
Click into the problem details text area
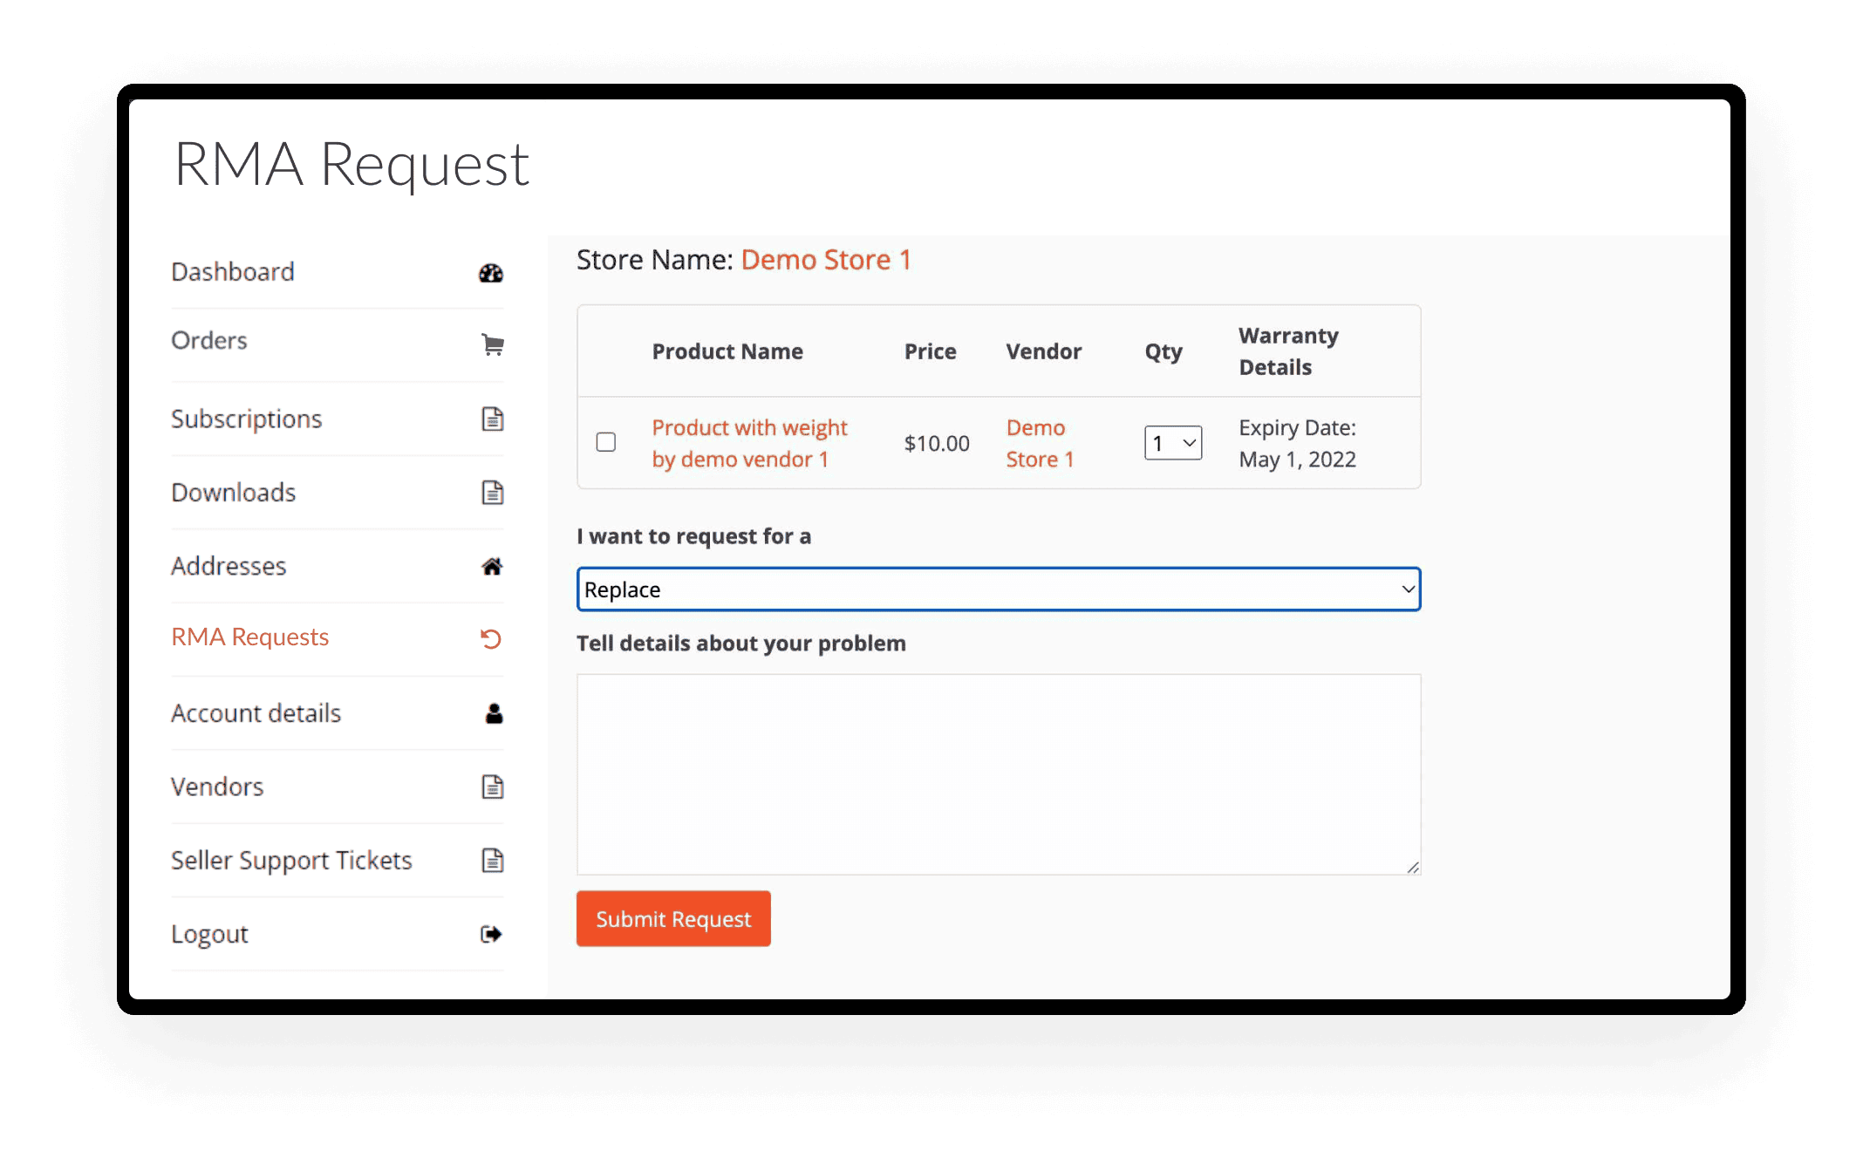pyautogui.click(x=998, y=773)
